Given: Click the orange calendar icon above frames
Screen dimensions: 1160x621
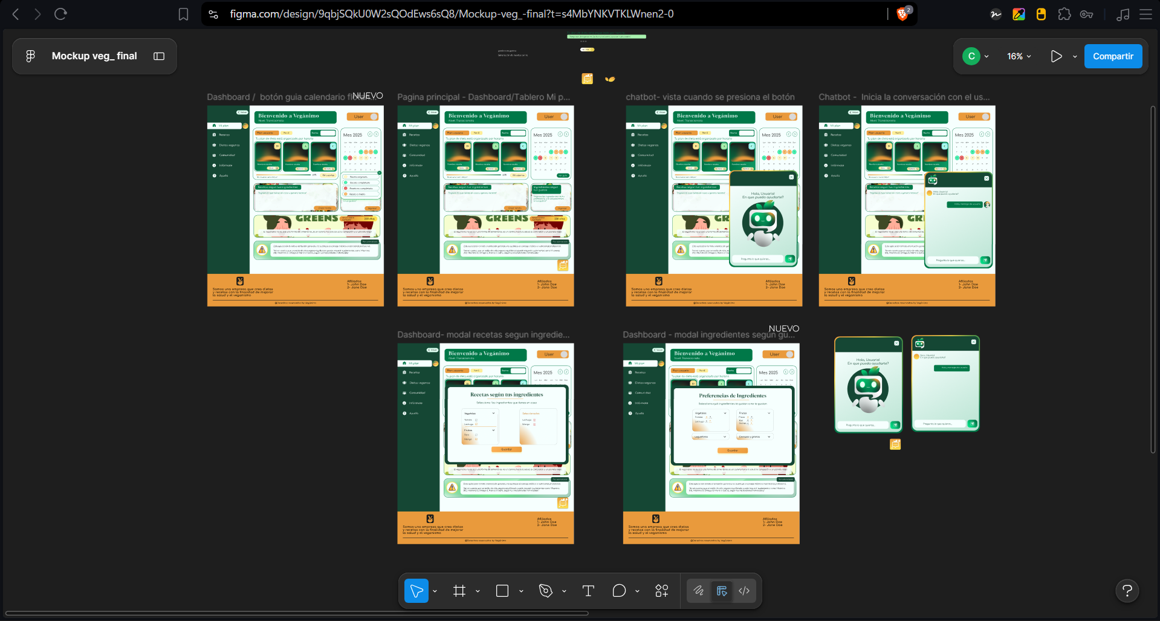Looking at the screenshot, I should click(x=587, y=79).
